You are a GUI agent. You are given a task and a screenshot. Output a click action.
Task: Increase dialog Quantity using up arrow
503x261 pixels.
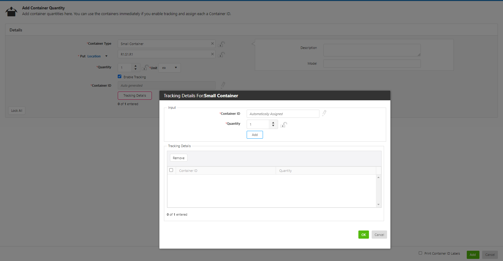coord(273,123)
